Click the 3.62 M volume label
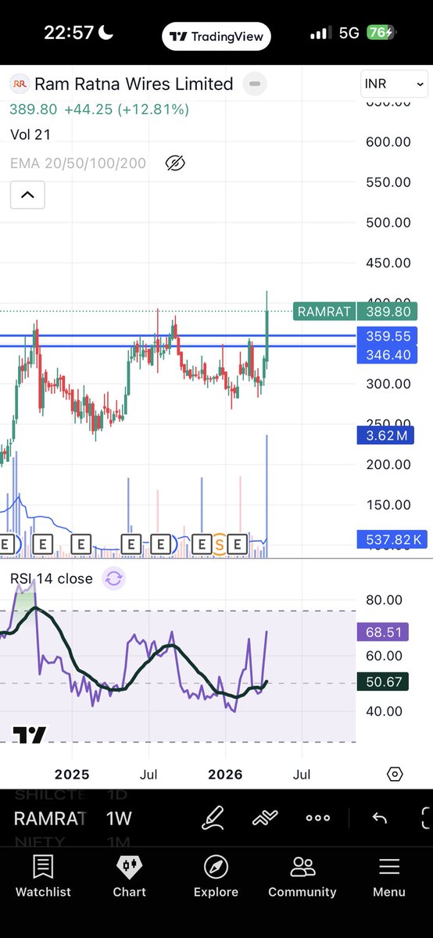 [386, 435]
